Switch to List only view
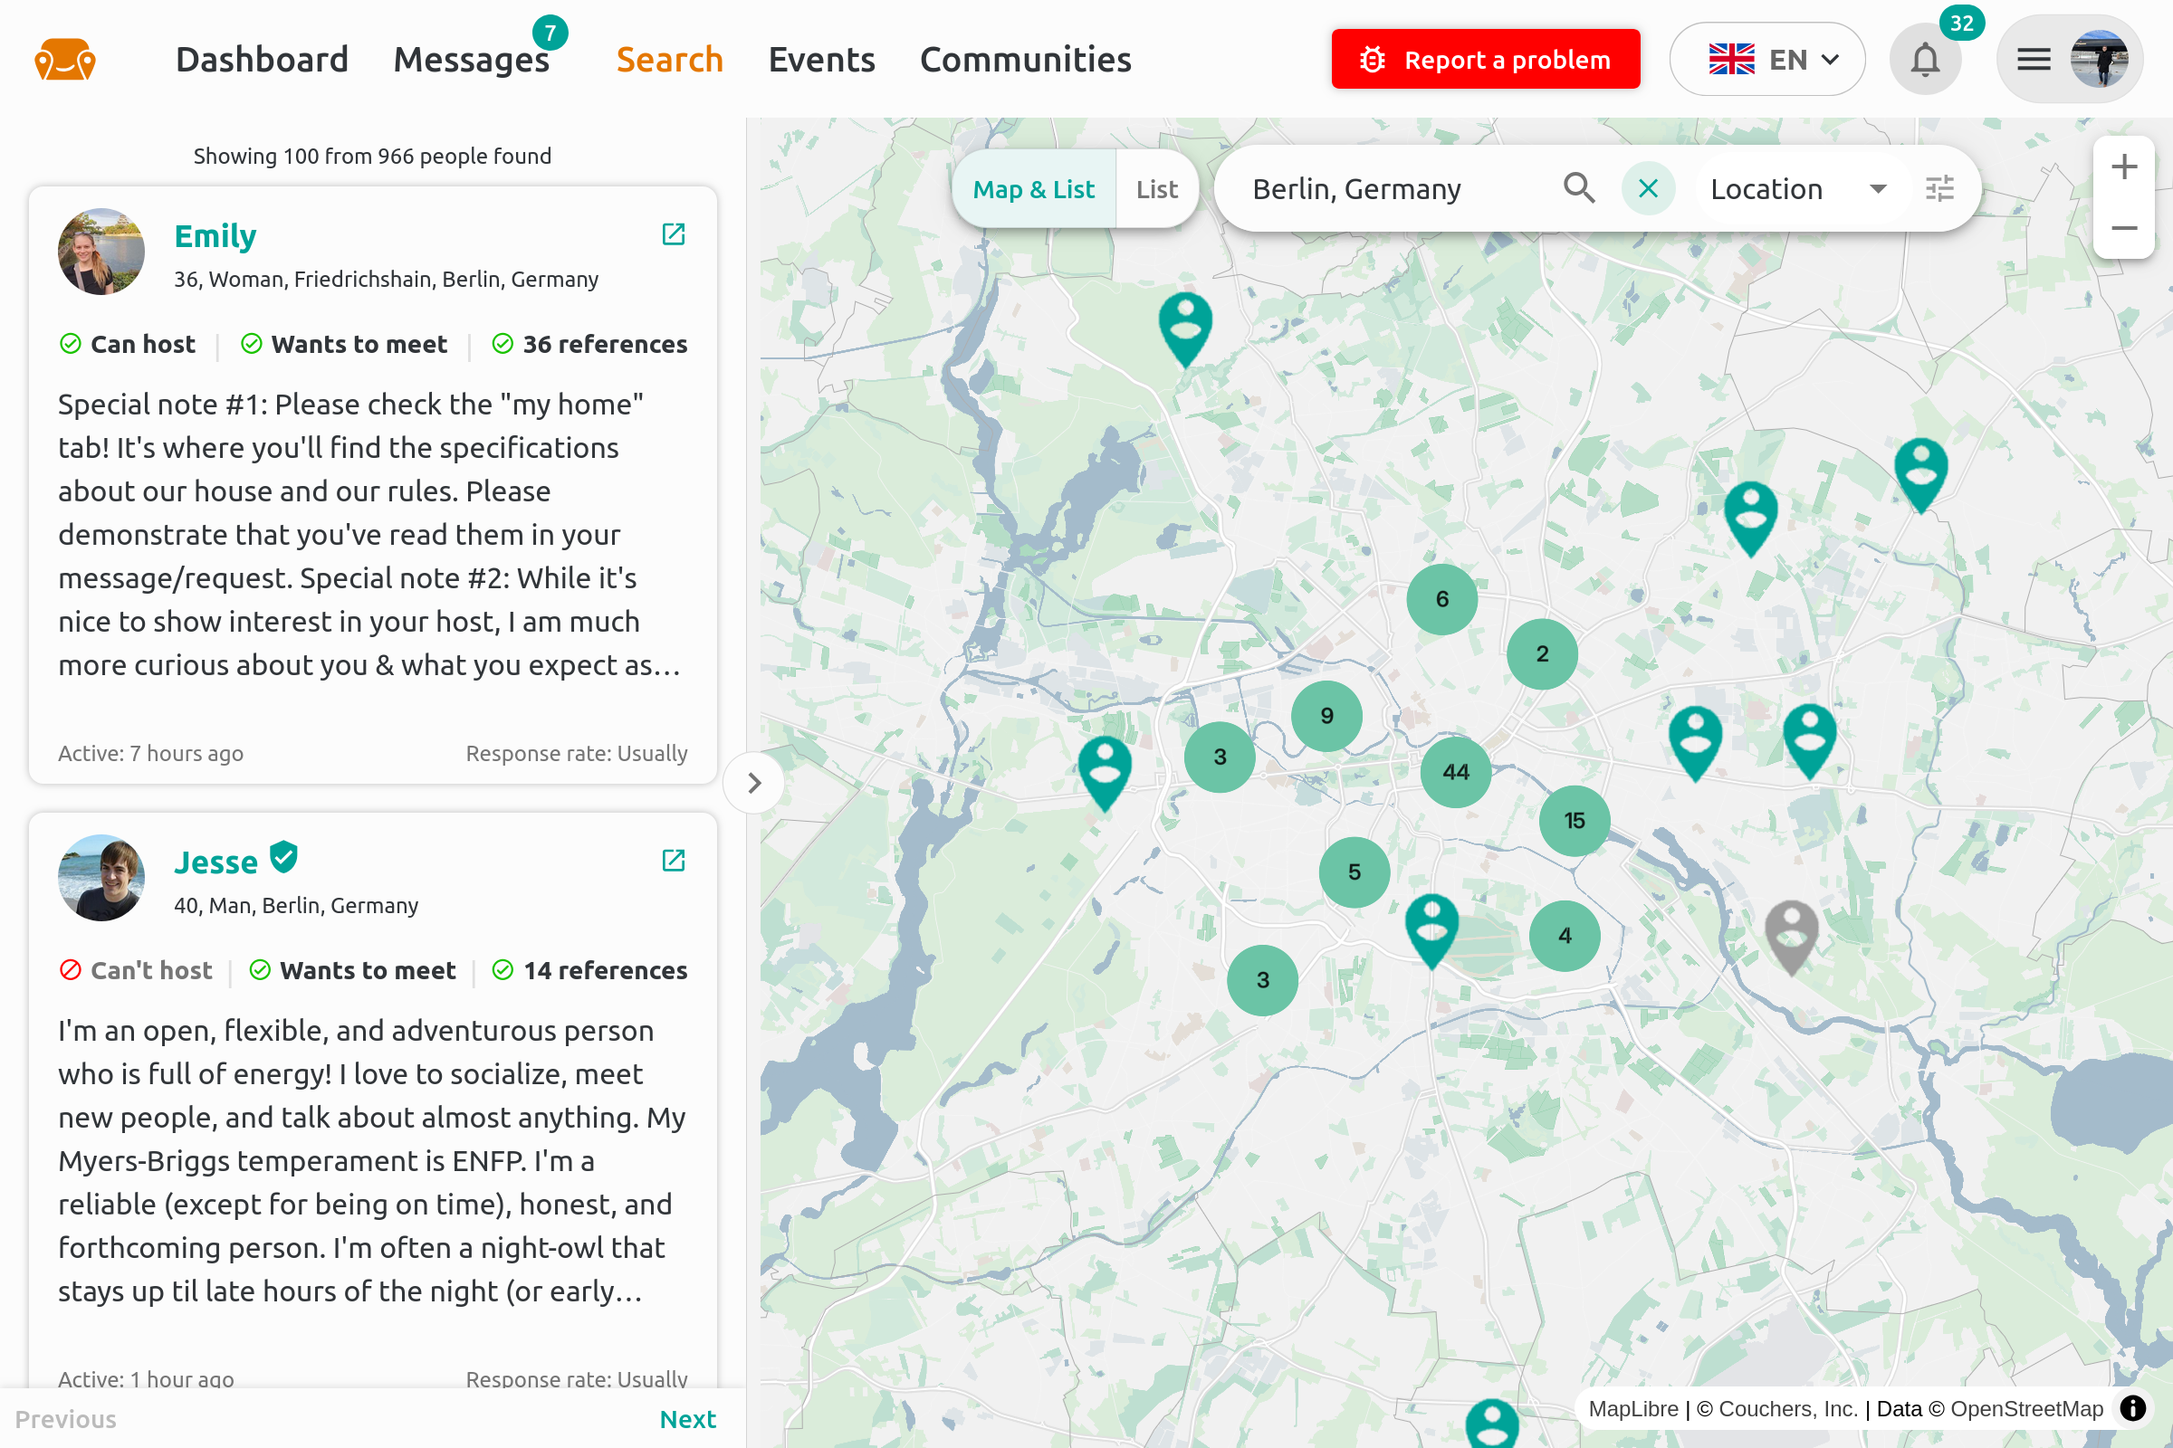 tap(1157, 189)
